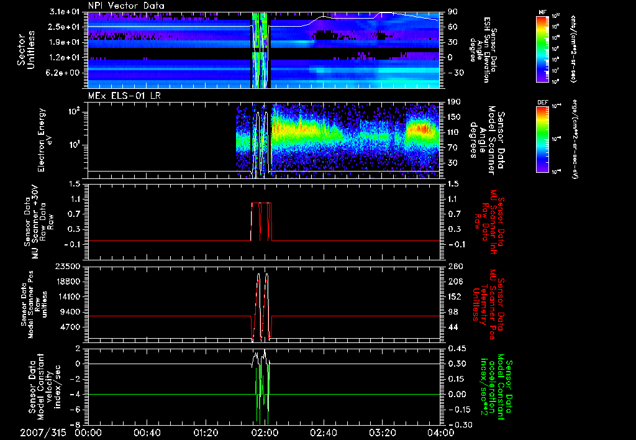This screenshot has height=440, width=636.
Task: Click the 02:00 time axis label
Action: pos(265,433)
